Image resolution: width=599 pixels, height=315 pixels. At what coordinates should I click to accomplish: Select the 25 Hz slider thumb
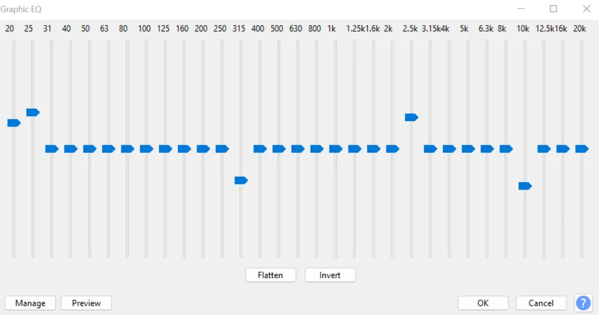click(x=33, y=112)
